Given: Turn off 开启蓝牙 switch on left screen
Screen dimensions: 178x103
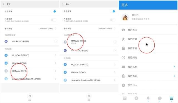Looking at the screenshot, I should pos(53,11).
